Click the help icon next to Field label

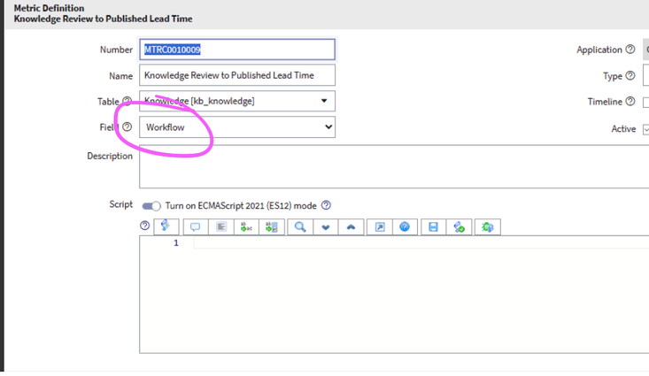127,127
